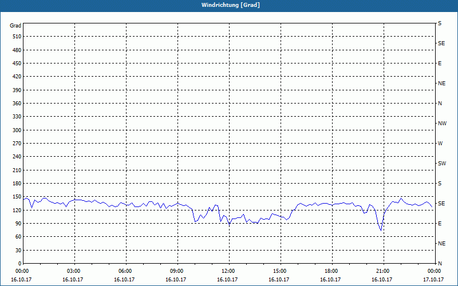This screenshot has height=286, width=458.
Task: Click the "420" y-axis value
Action: 17,77
